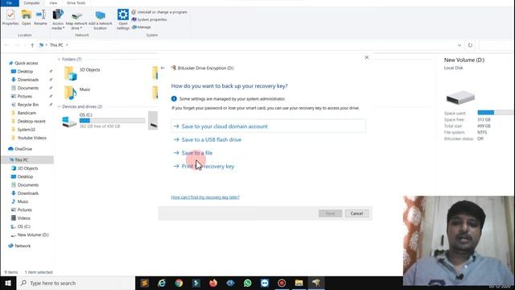
Task: Open Recycle Bin in navigation pane
Action: 28,105
